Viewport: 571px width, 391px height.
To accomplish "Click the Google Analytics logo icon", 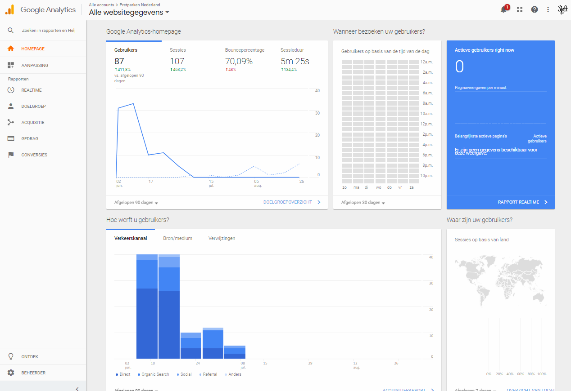I will [x=9, y=9].
